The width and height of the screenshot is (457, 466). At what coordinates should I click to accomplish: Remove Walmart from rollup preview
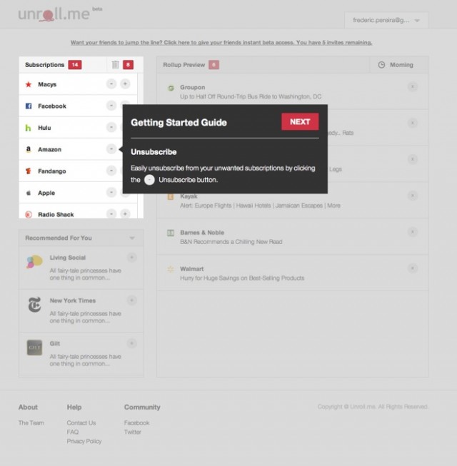tap(413, 268)
